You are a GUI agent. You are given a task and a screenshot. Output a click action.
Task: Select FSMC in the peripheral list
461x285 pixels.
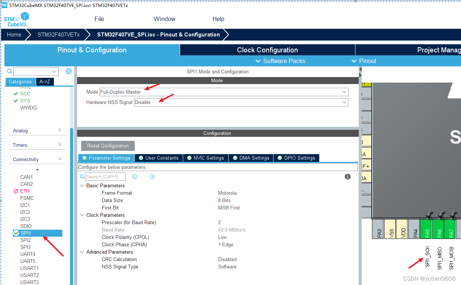pos(27,198)
